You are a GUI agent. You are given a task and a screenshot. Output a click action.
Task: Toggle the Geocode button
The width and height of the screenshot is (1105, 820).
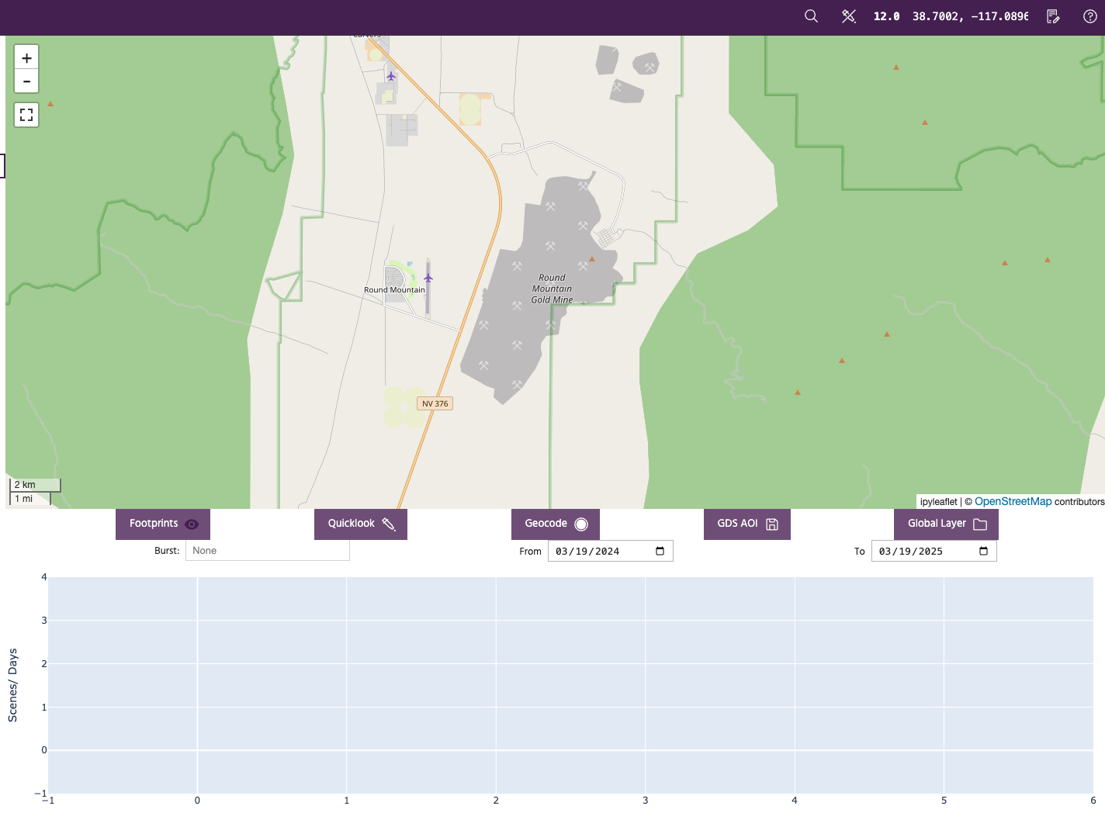click(x=556, y=524)
